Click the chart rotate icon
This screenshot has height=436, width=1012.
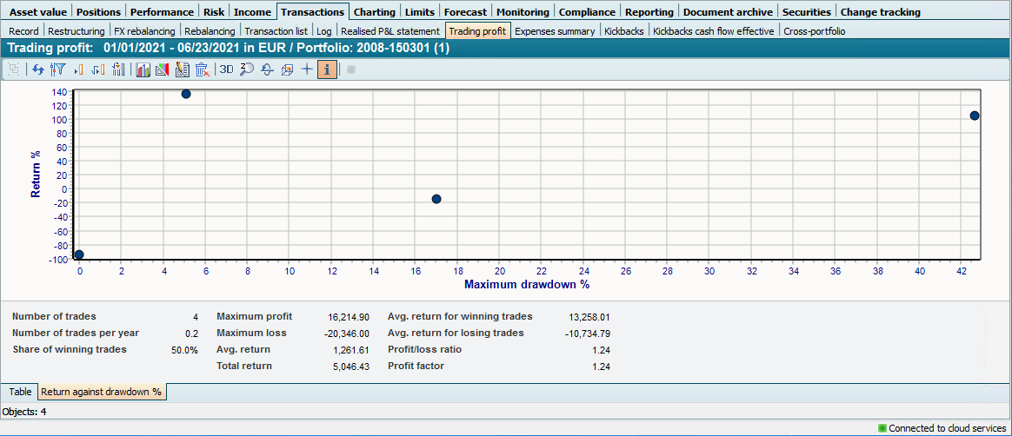(267, 69)
